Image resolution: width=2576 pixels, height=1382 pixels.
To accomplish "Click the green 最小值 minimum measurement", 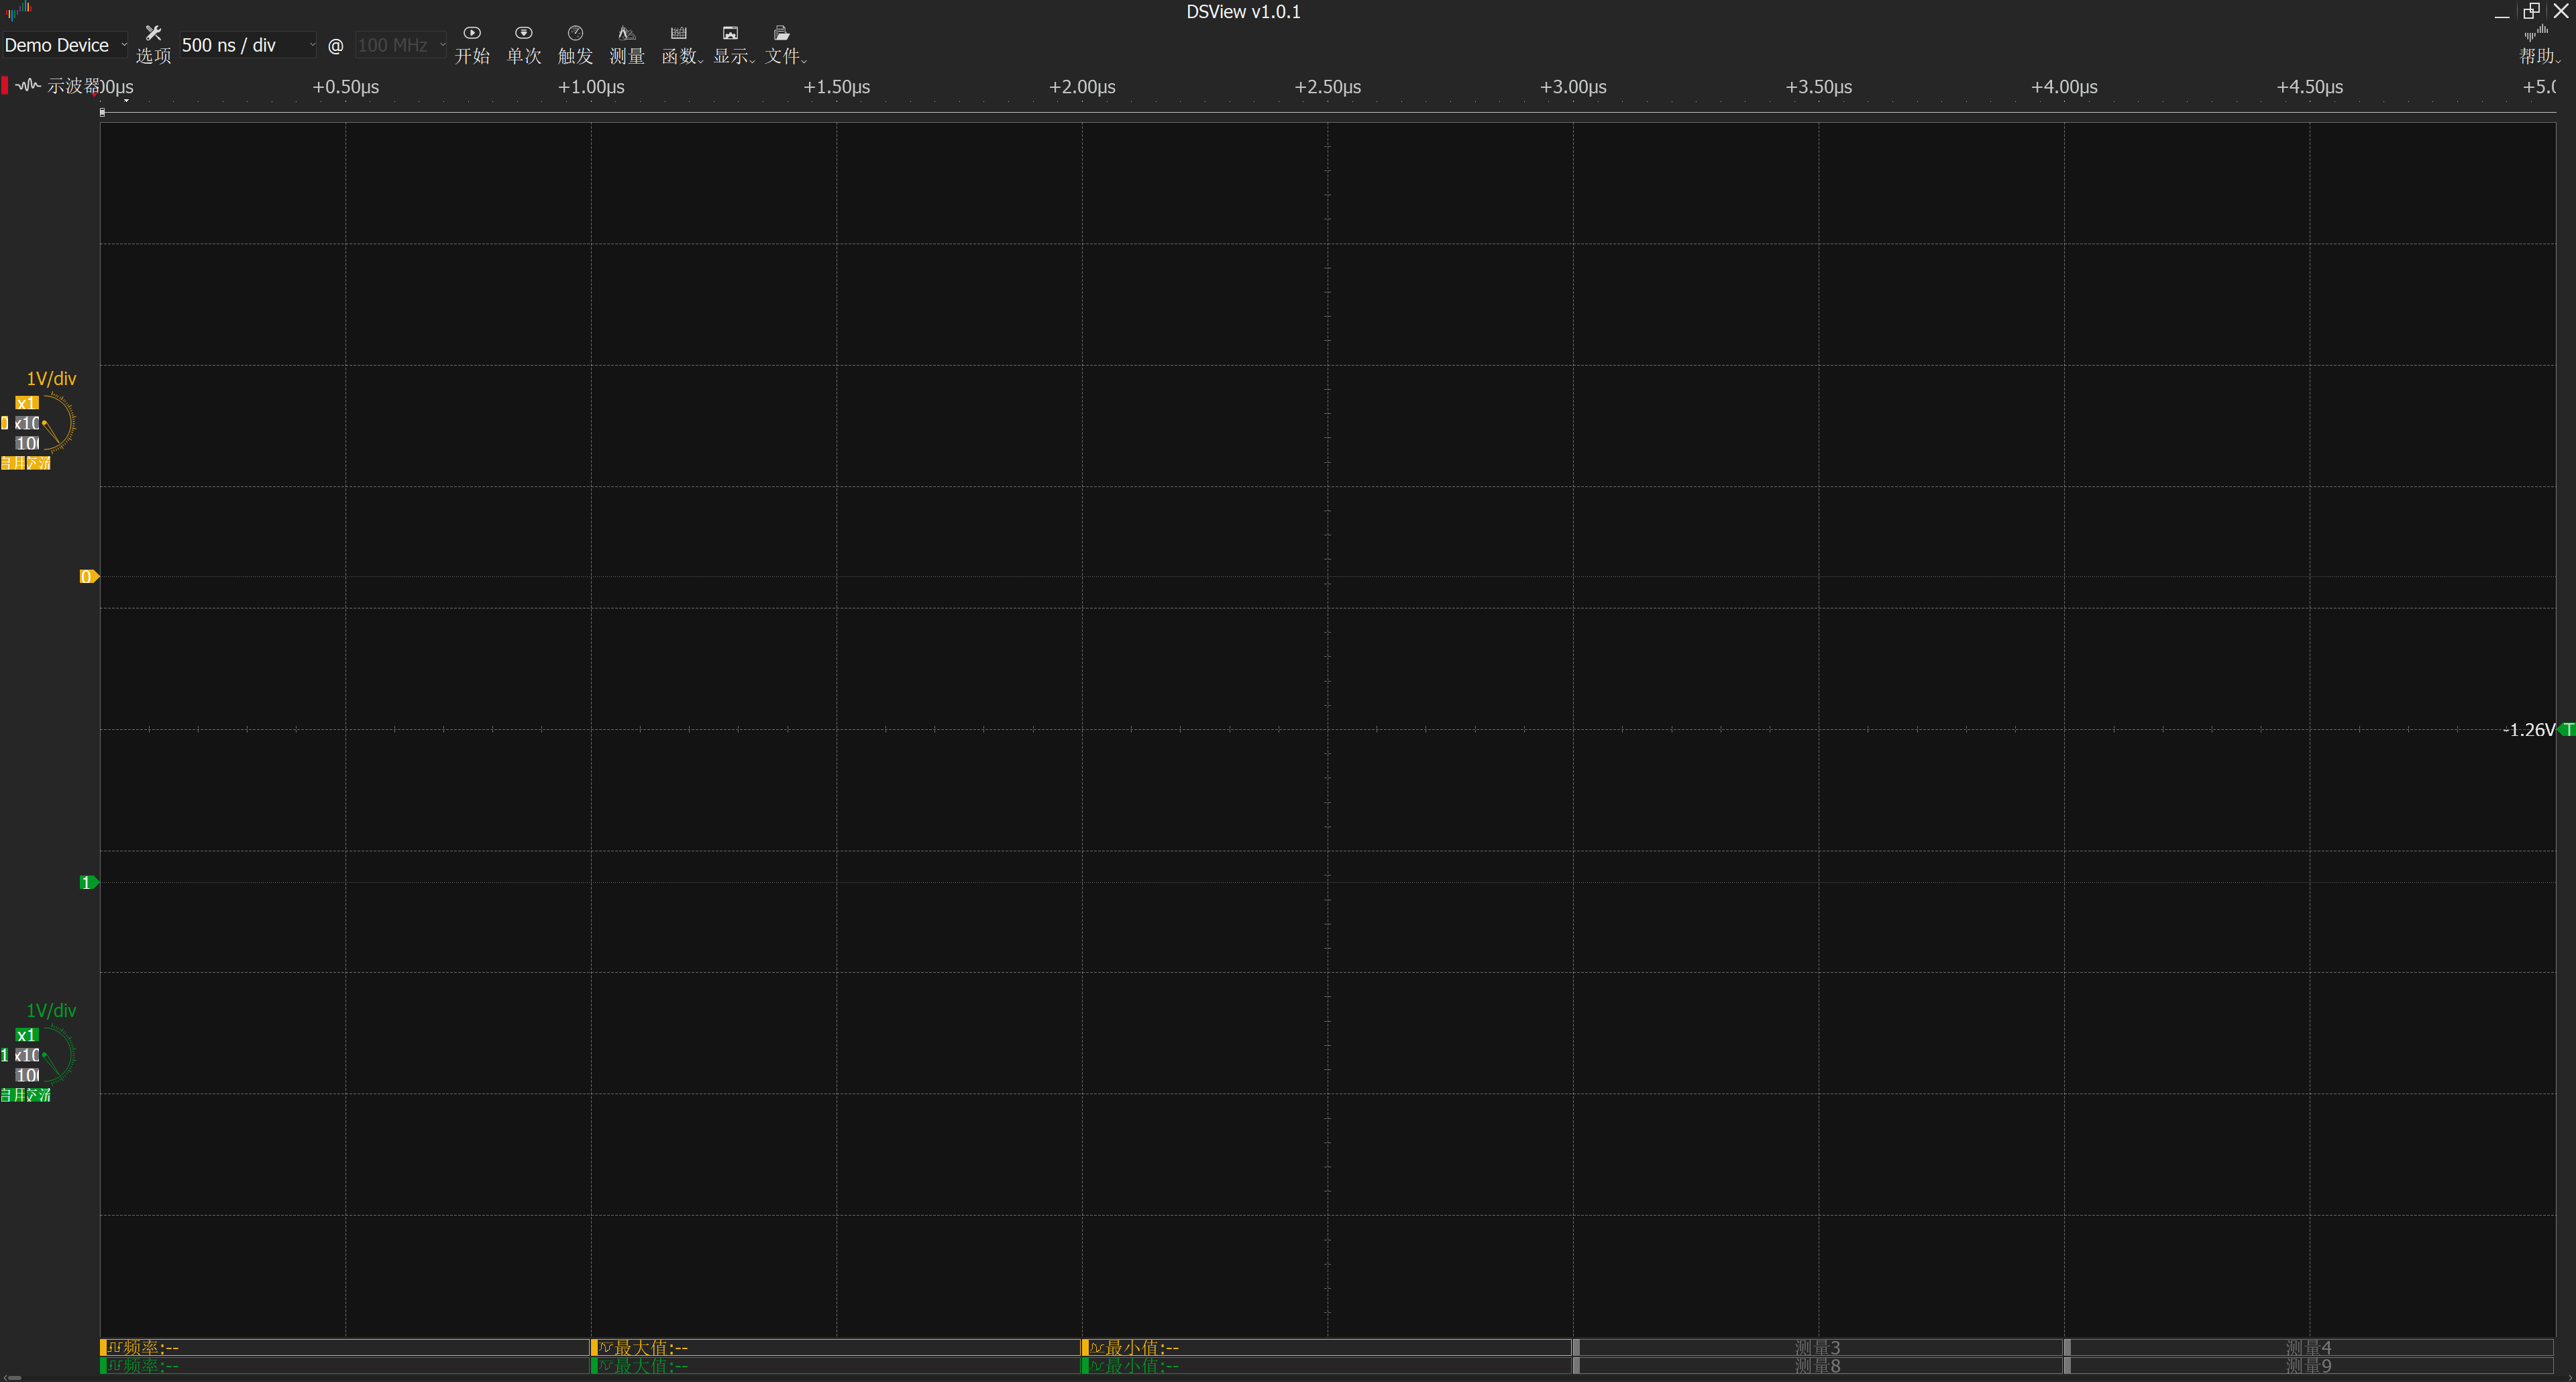I will point(1327,1365).
